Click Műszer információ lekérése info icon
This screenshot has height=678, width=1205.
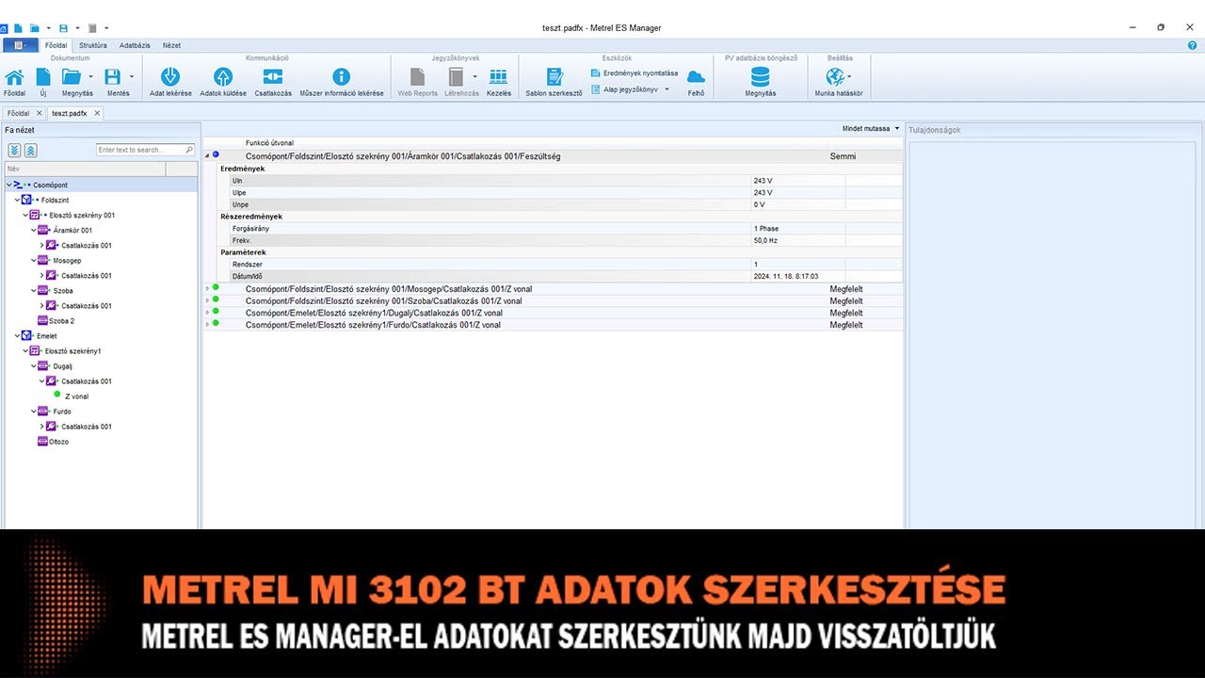click(342, 77)
